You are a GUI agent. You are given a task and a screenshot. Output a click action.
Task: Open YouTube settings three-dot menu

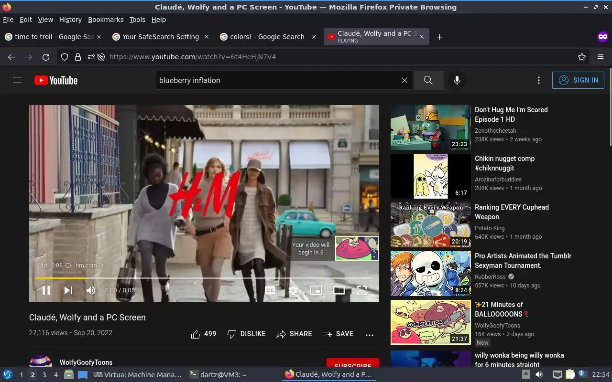click(539, 80)
